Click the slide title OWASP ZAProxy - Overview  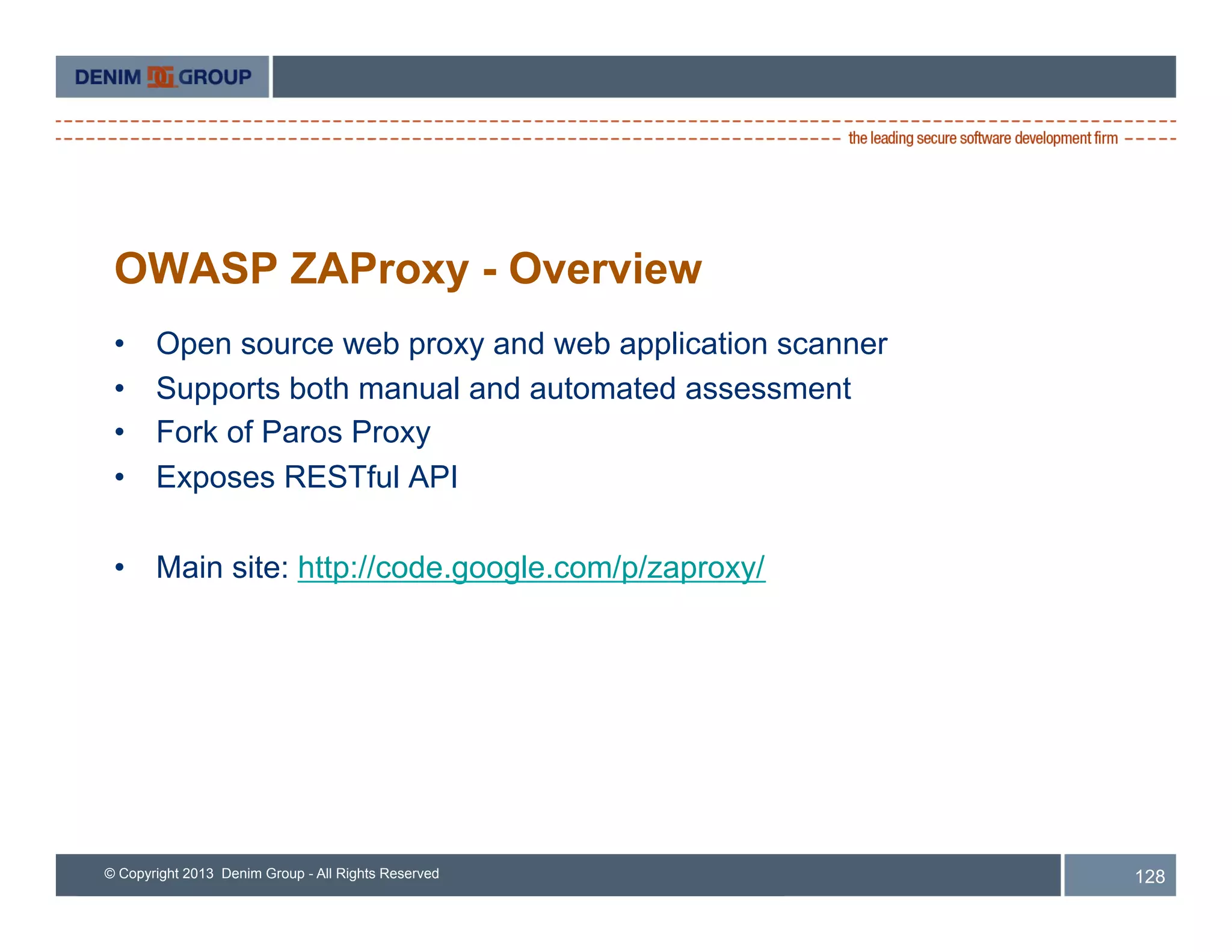pyautogui.click(x=408, y=268)
